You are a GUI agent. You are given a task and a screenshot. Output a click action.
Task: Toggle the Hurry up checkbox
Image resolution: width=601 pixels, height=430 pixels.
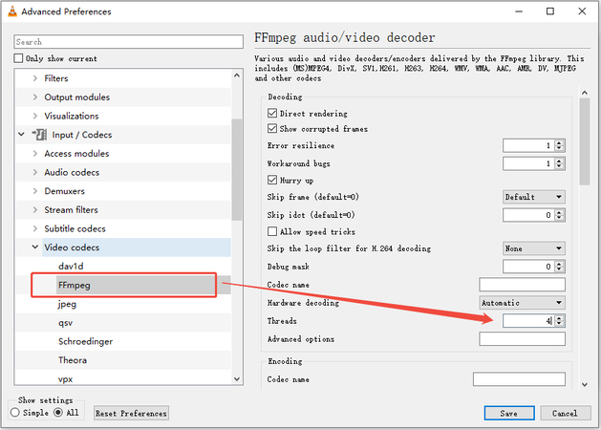272,180
